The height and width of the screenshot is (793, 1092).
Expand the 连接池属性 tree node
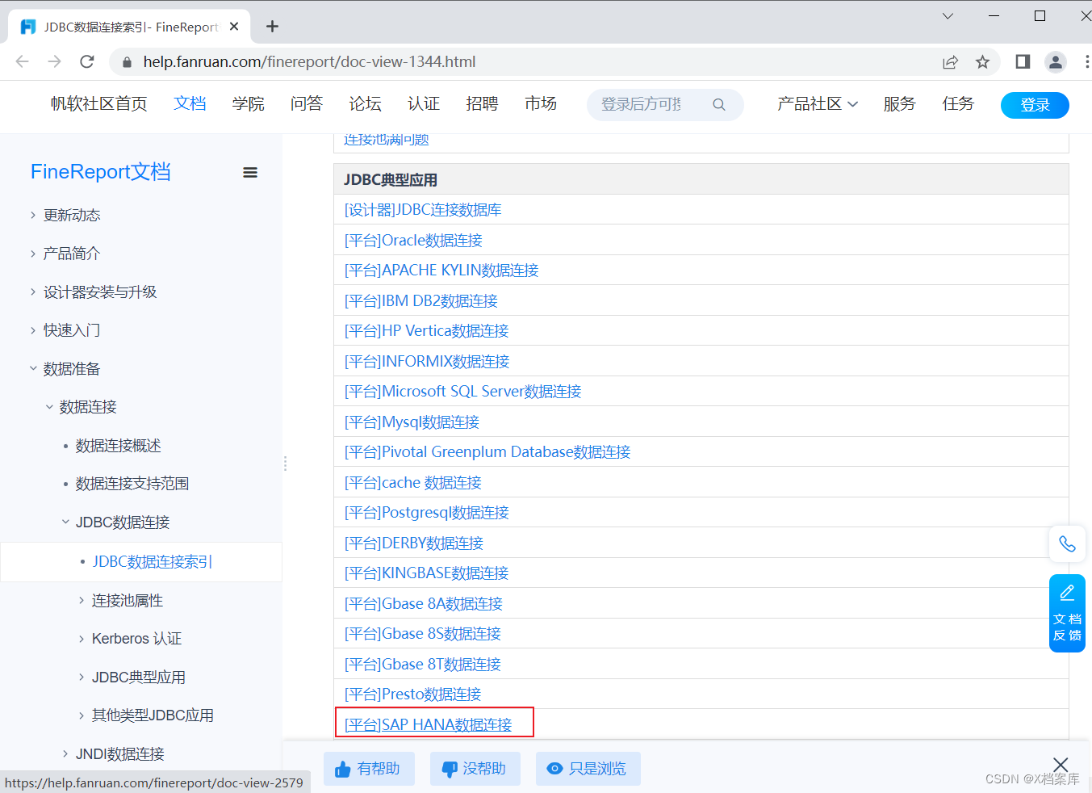tap(82, 600)
